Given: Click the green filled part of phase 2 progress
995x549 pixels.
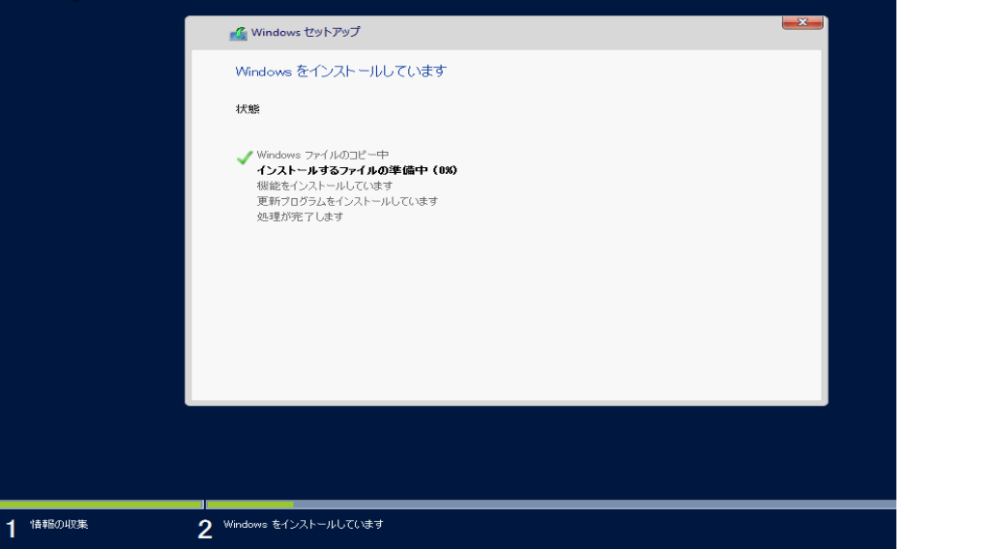Looking at the screenshot, I should (x=250, y=505).
